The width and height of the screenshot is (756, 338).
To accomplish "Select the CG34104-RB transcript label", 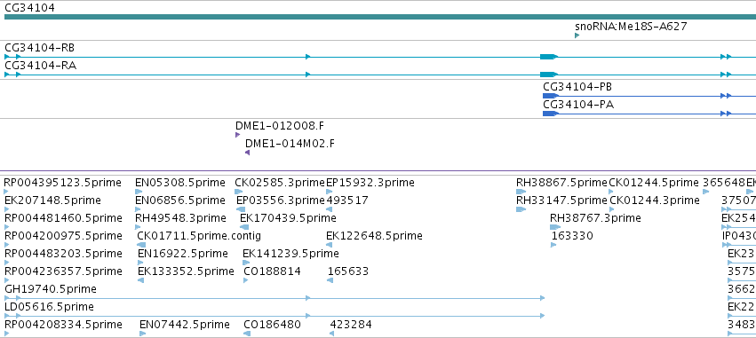I will coord(40,48).
